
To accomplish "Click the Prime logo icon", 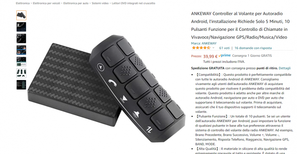I will tap(225, 56).
